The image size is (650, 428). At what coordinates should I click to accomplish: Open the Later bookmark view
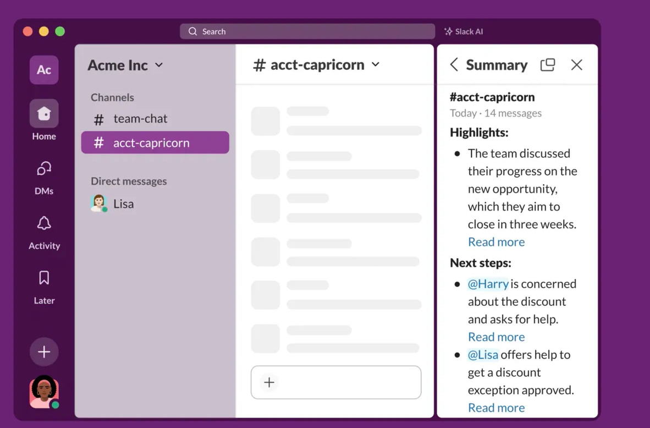[44, 287]
